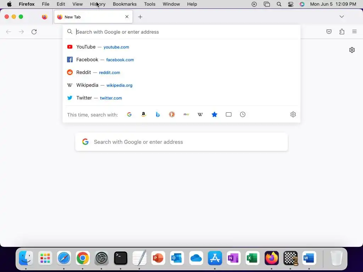Open the File menu
The image size is (363, 272).
(x=46, y=4)
